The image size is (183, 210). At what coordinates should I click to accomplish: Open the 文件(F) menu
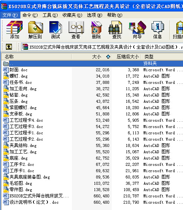point(10,15)
